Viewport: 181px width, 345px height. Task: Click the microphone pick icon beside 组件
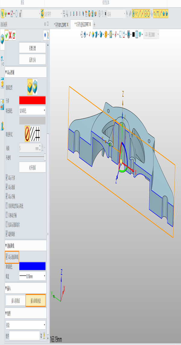coord(44,336)
